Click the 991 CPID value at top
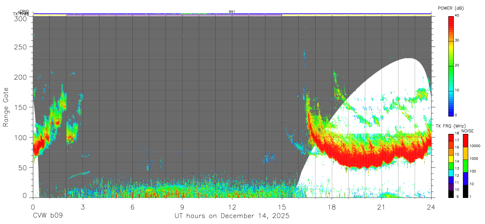485x224 pixels. pyautogui.click(x=232, y=12)
